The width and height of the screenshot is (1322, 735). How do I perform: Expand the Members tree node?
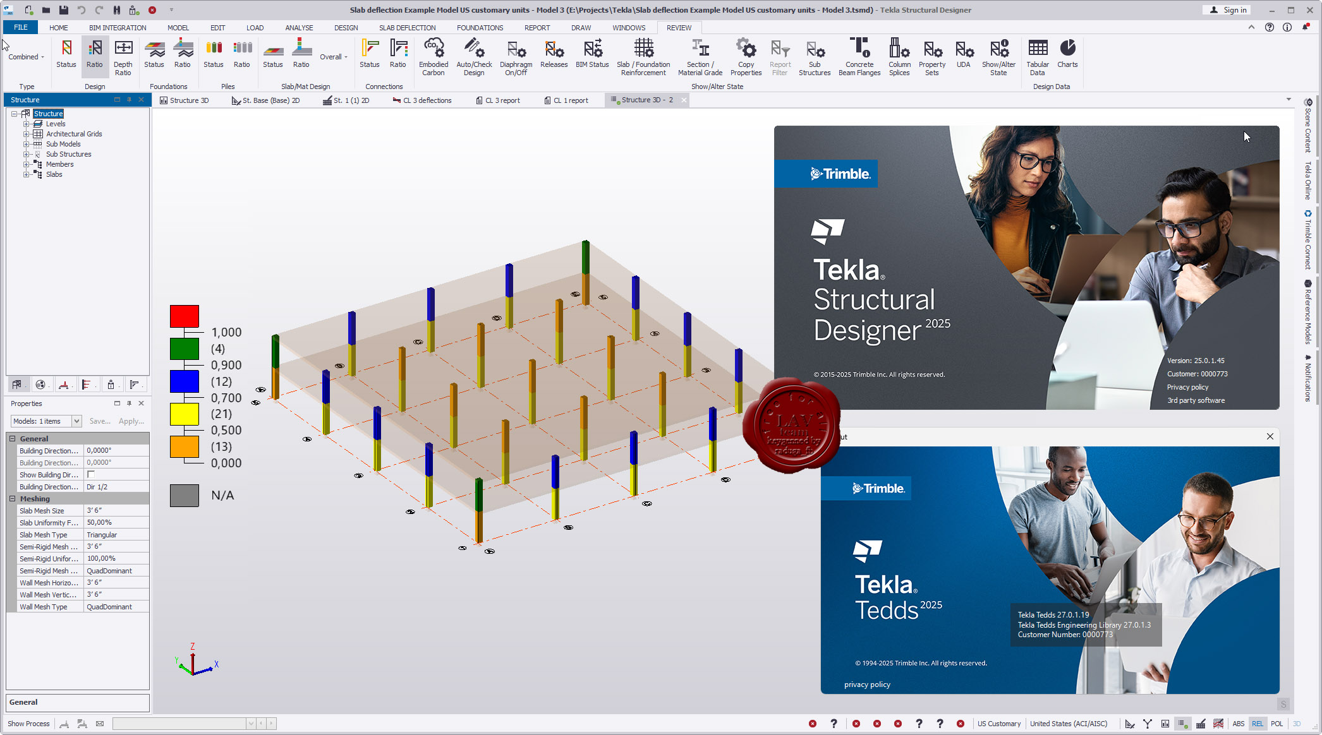[x=27, y=164]
